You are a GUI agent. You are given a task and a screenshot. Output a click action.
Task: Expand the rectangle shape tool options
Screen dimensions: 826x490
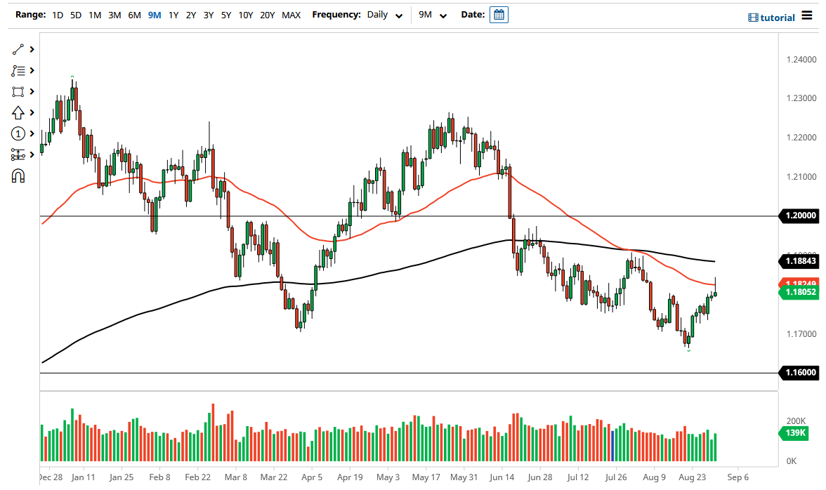click(x=32, y=92)
